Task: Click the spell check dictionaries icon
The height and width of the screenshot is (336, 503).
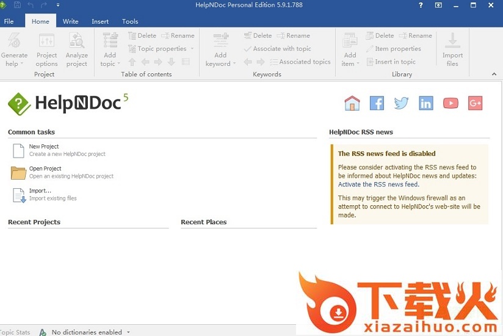Action: click(42, 332)
